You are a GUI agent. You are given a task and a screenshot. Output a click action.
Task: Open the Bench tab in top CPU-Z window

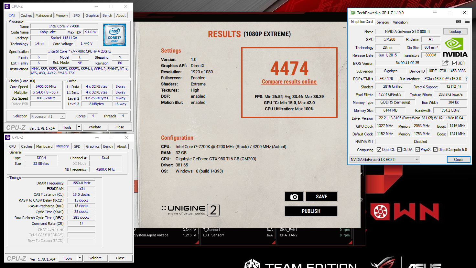coord(107,15)
